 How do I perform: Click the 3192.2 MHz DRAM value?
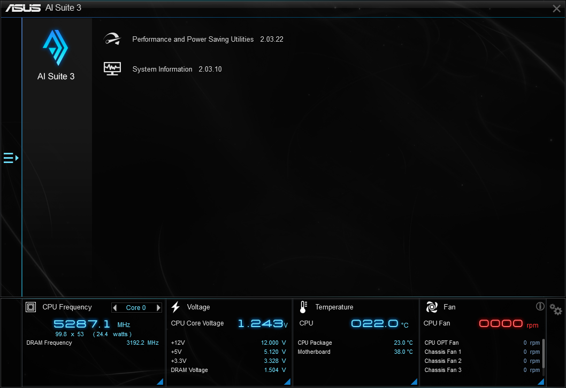click(143, 343)
